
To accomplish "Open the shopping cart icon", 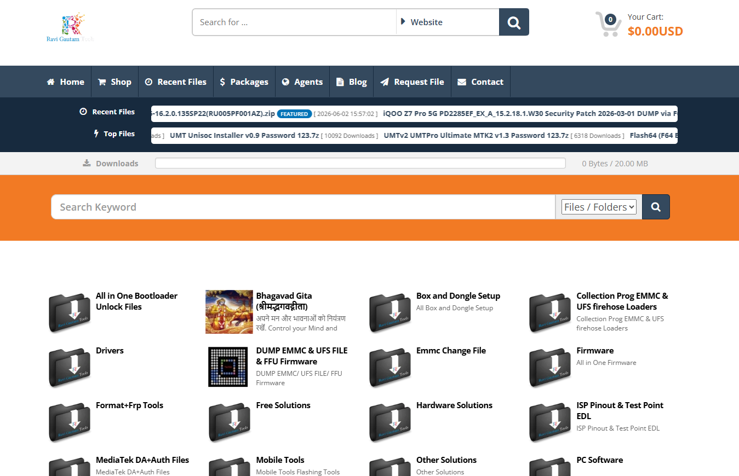I will coord(608,24).
